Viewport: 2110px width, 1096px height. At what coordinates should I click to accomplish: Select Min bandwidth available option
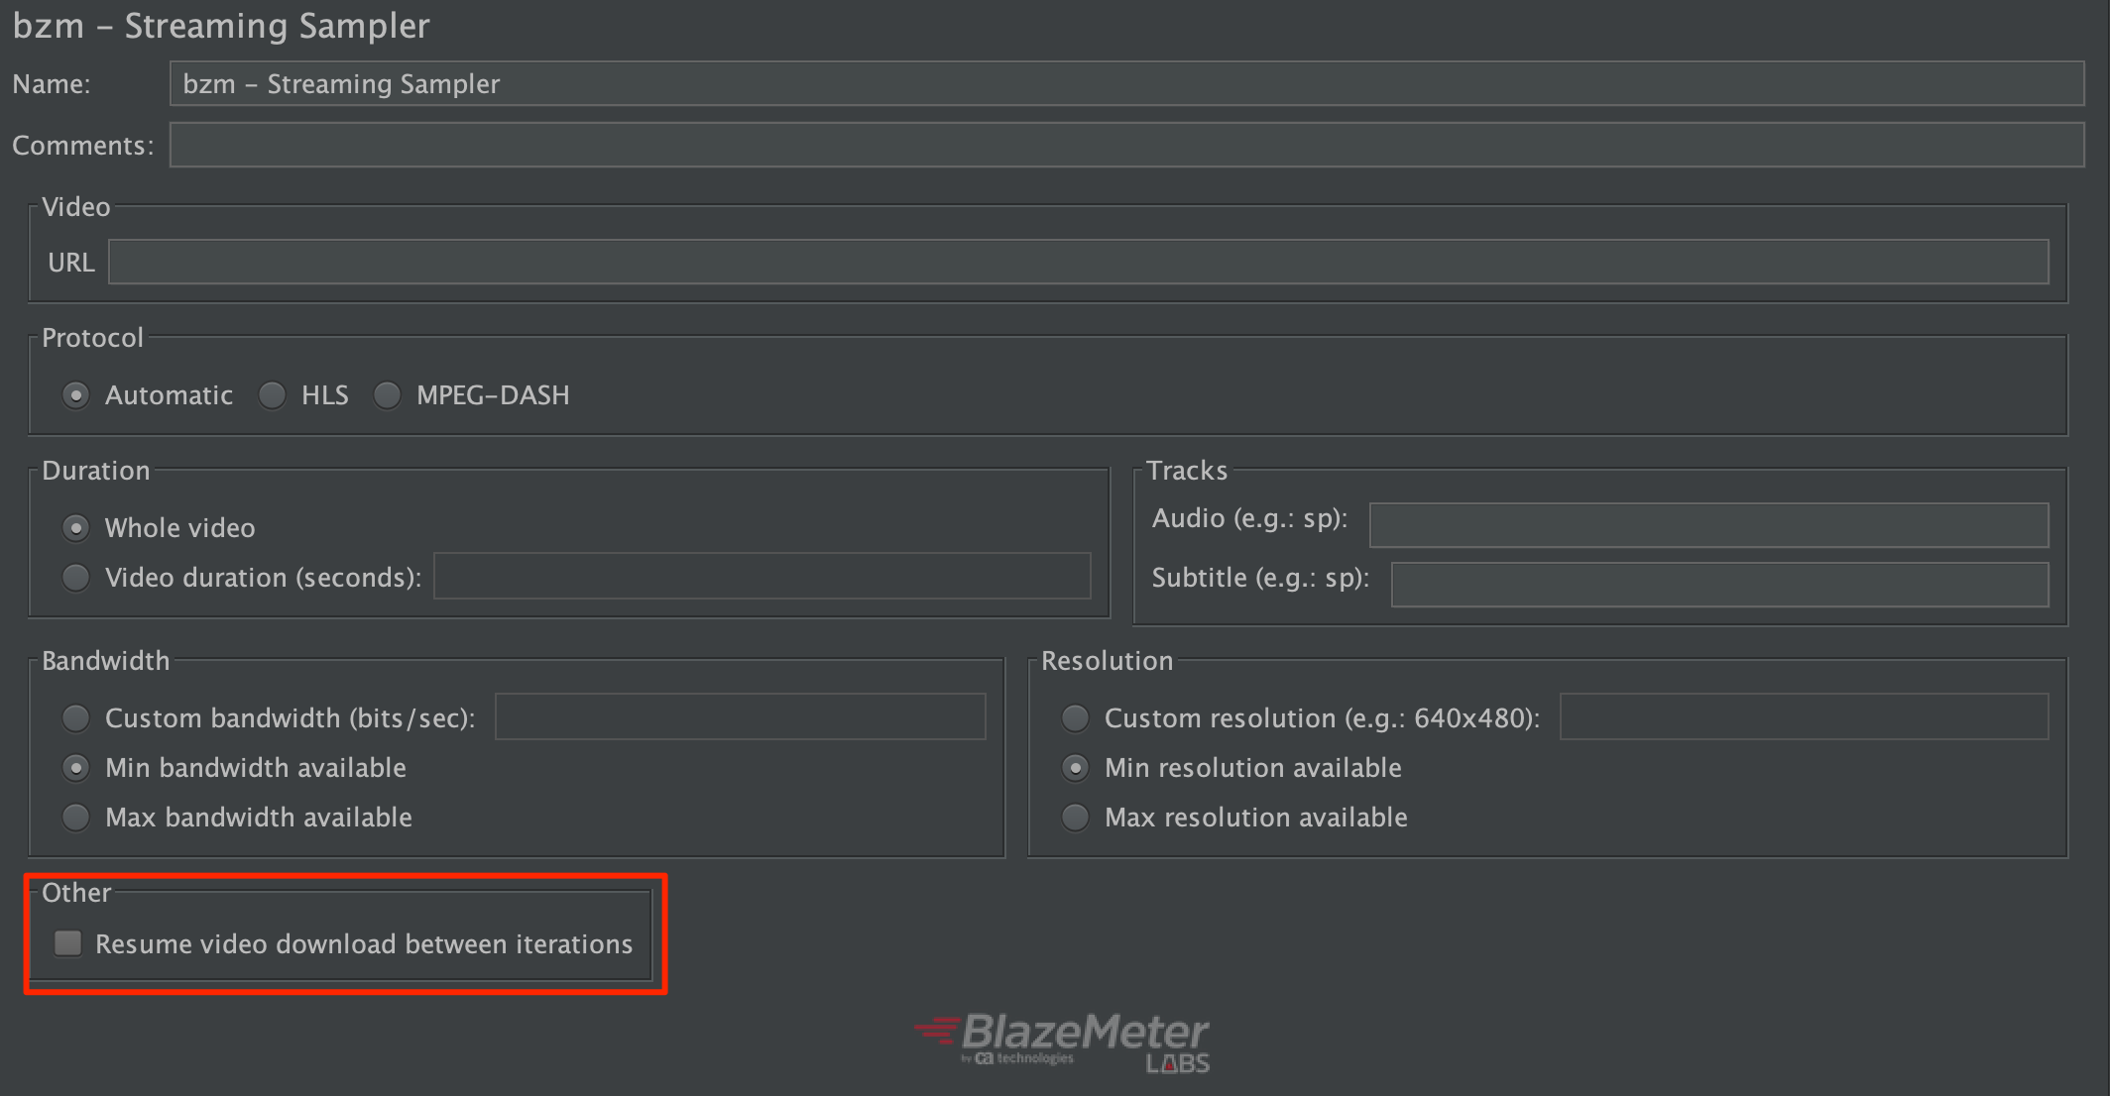pos(76,766)
